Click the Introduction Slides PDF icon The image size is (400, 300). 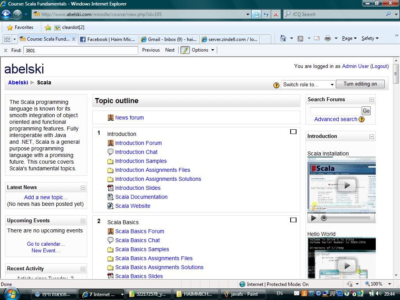[x=111, y=188]
